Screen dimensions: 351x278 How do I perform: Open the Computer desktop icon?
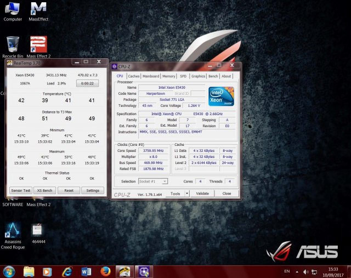(13, 9)
